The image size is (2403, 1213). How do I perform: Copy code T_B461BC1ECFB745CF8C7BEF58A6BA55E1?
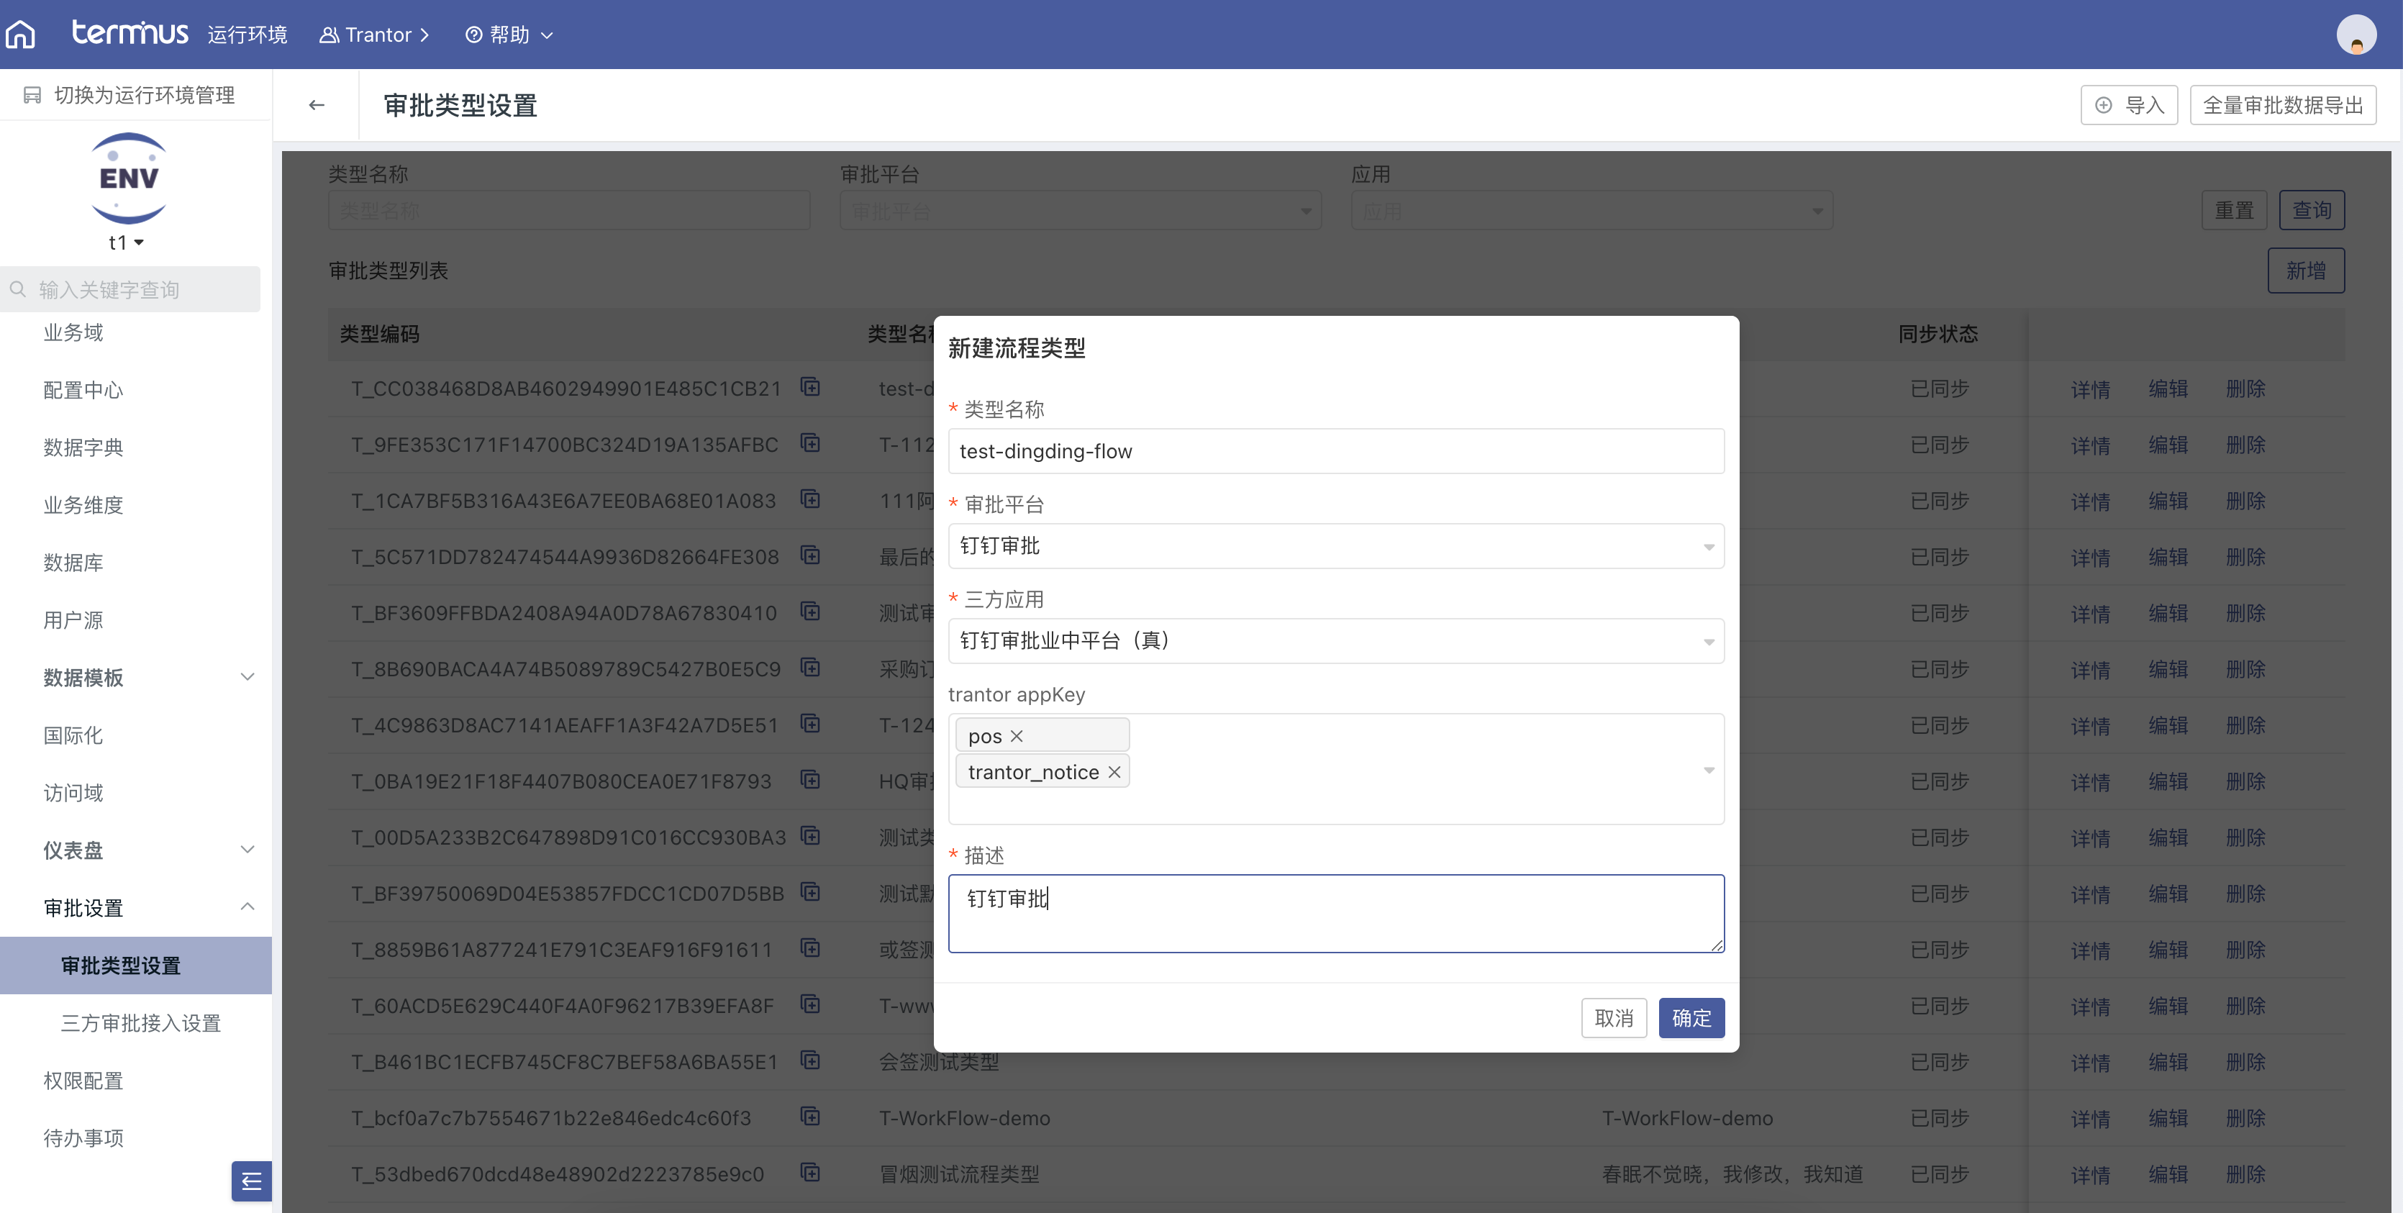811,1061
